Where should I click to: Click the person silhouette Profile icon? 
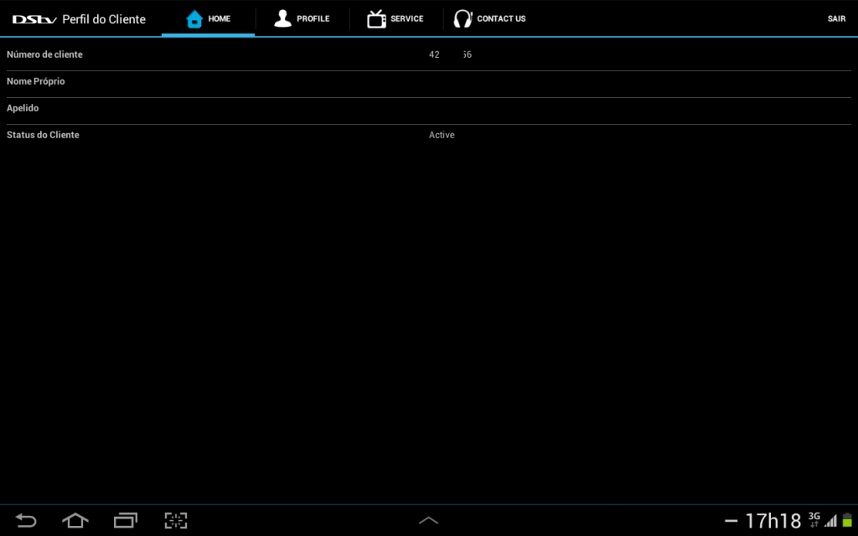283,18
